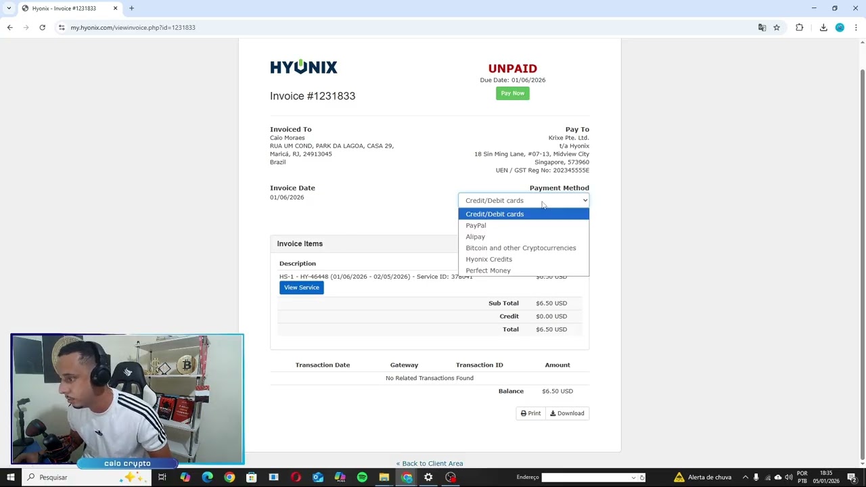The width and height of the screenshot is (866, 487).
Task: Click the red UNPAID status text
Action: pyautogui.click(x=513, y=68)
